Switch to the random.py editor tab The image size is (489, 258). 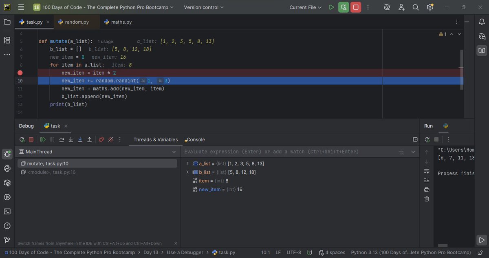coord(77,22)
